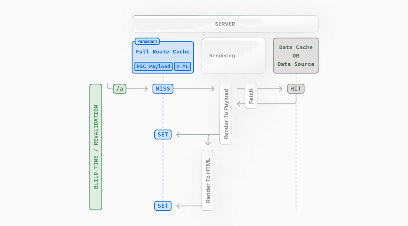Click the MISS status indicator
Image resolution: width=408 pixels, height=226 pixels.
click(163, 88)
